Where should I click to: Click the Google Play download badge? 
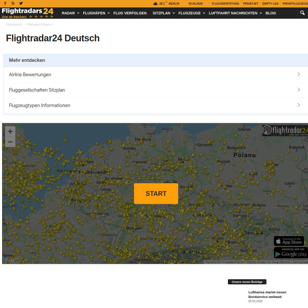click(291, 253)
